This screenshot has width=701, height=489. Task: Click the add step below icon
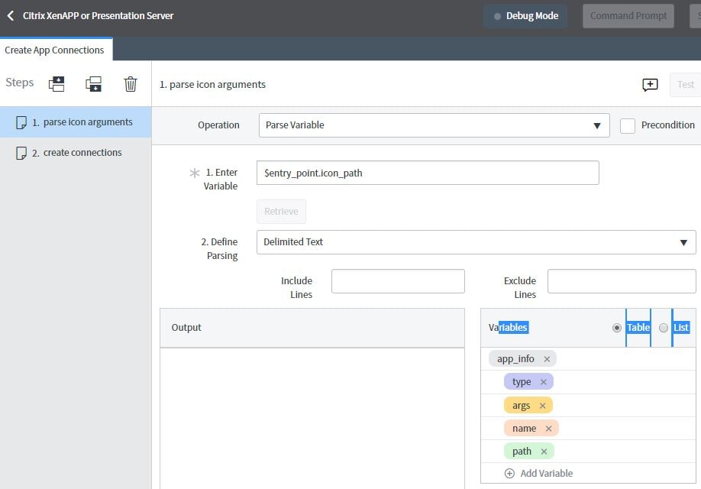click(93, 84)
